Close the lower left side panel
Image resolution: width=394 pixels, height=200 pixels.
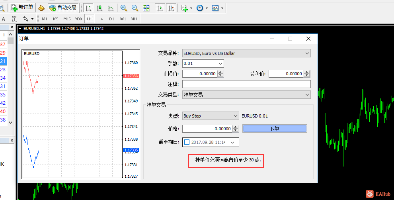(x=12, y=140)
